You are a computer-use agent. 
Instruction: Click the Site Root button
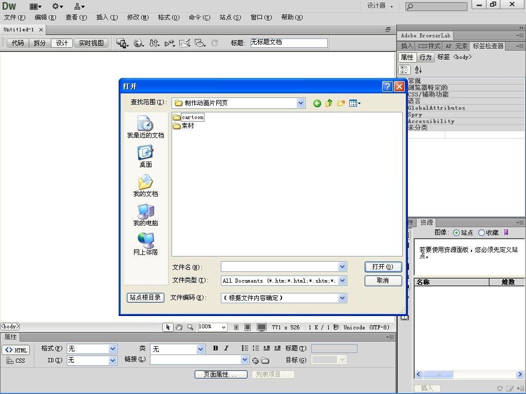click(145, 298)
